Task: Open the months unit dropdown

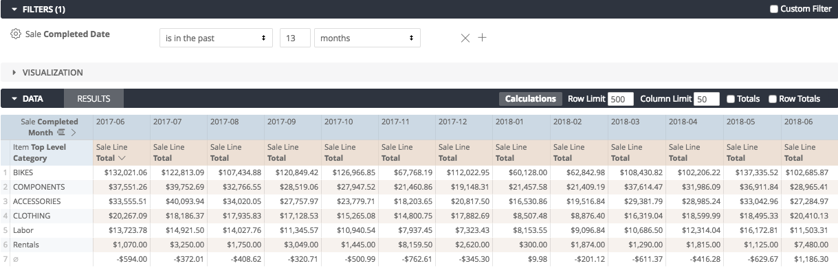Action: (x=367, y=38)
